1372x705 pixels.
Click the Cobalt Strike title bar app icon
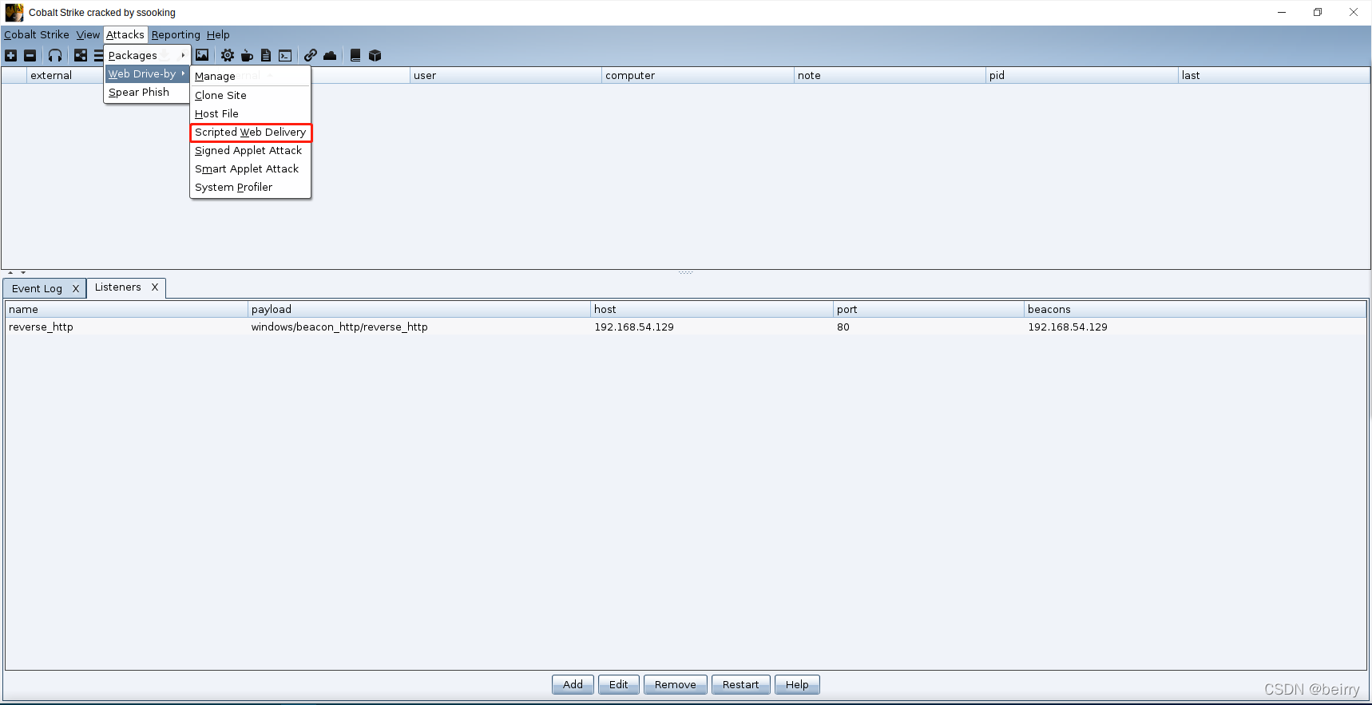(x=14, y=12)
